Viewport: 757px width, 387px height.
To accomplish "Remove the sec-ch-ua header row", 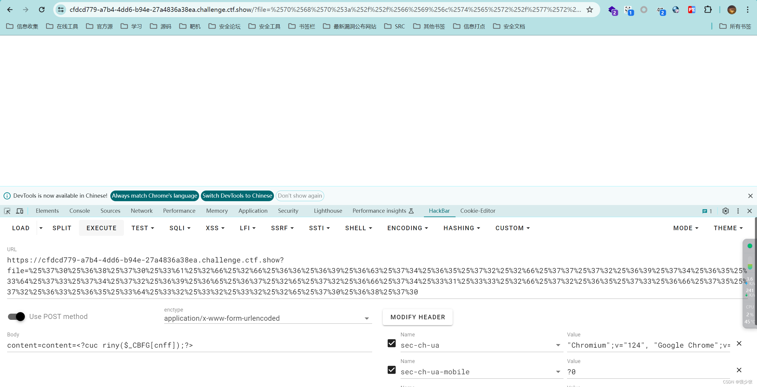I will pyautogui.click(x=739, y=344).
